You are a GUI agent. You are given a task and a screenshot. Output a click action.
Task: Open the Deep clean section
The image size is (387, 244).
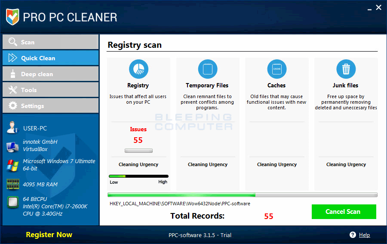tap(51, 74)
